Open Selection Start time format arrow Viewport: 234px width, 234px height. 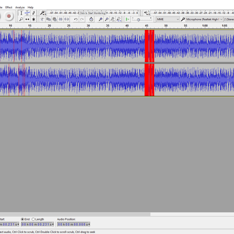18,224
